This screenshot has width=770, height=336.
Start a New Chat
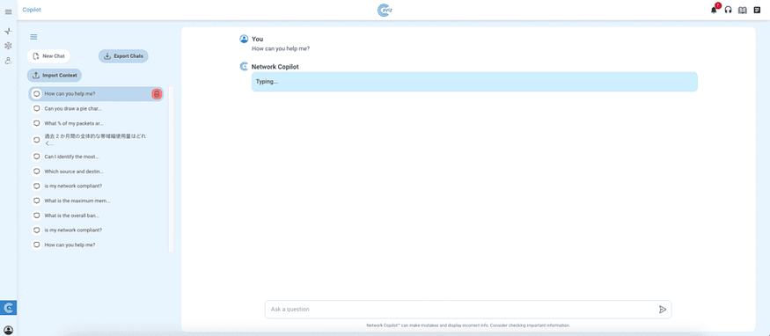click(48, 56)
